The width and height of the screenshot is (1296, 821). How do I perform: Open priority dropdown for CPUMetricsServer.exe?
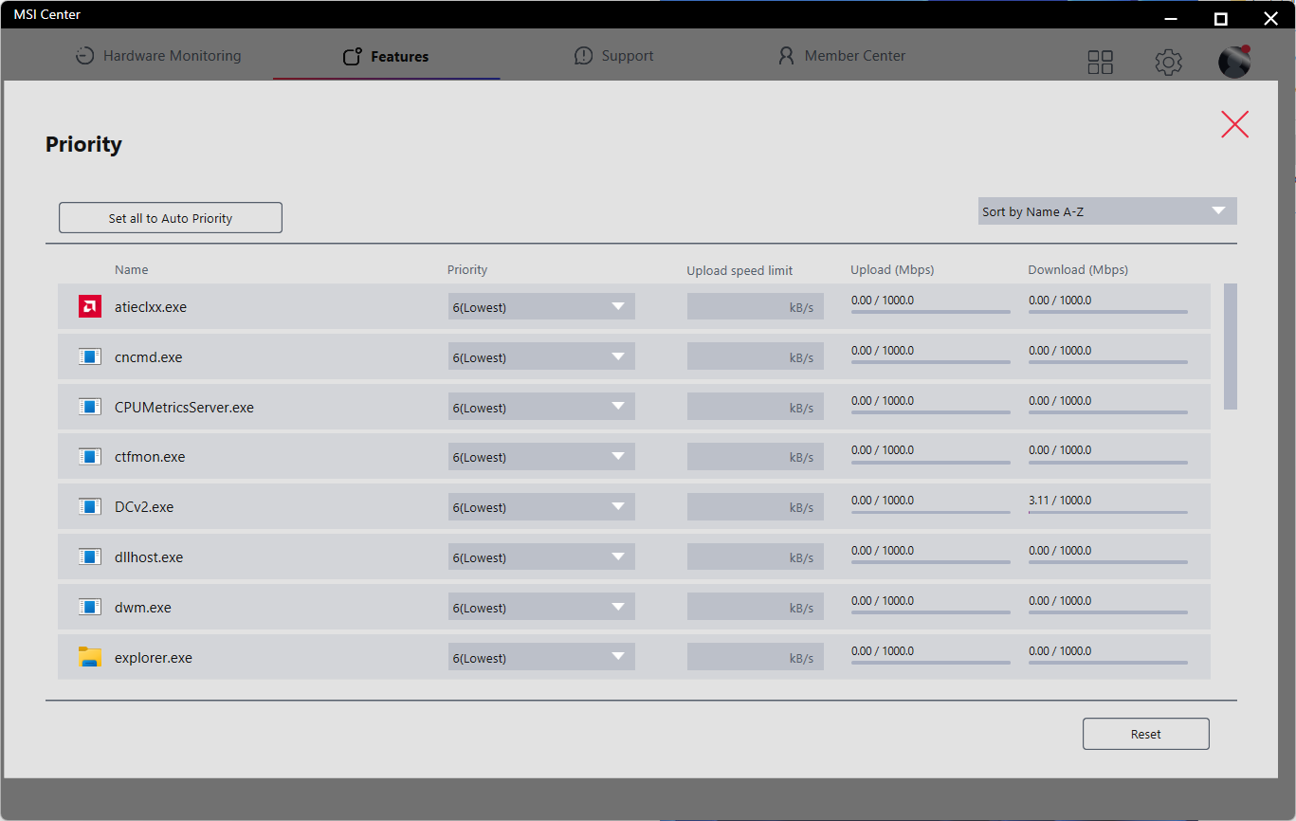(541, 407)
